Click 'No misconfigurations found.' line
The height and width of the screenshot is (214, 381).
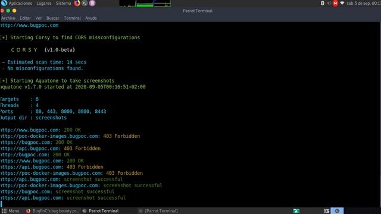tap(42, 68)
